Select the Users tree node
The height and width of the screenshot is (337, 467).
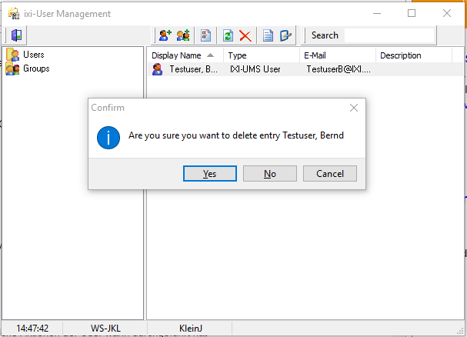point(33,55)
